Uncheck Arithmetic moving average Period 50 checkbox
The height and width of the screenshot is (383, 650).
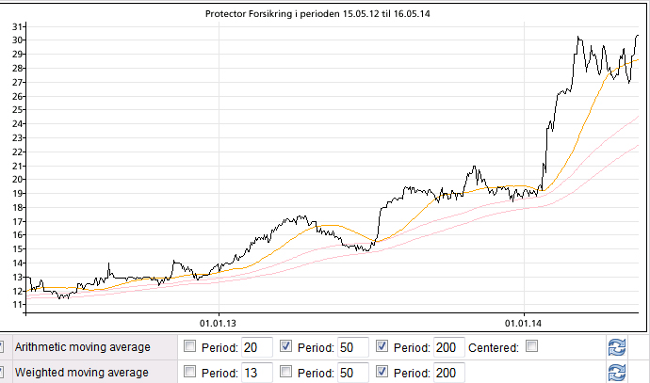(x=286, y=347)
